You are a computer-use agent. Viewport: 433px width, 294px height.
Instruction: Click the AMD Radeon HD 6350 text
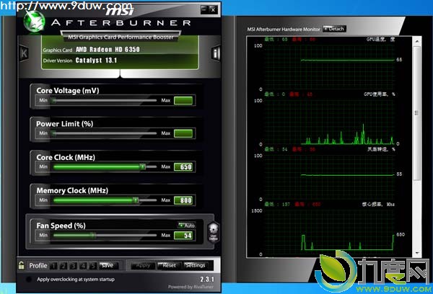point(108,50)
